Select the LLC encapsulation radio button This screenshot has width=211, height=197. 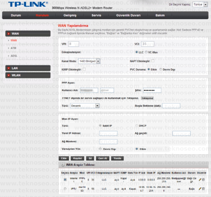click(x=136, y=52)
